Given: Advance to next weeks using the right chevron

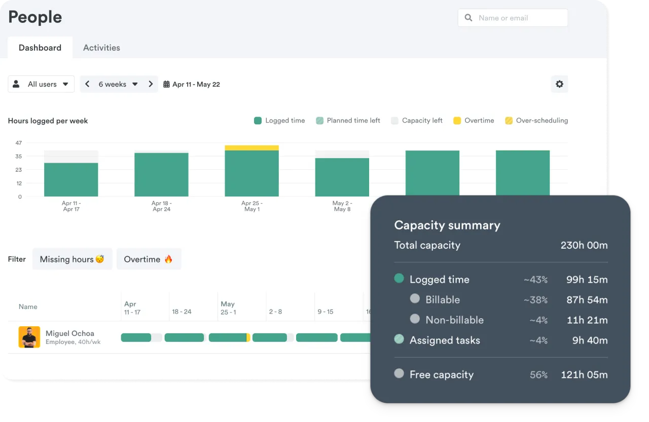Looking at the screenshot, I should pyautogui.click(x=151, y=84).
